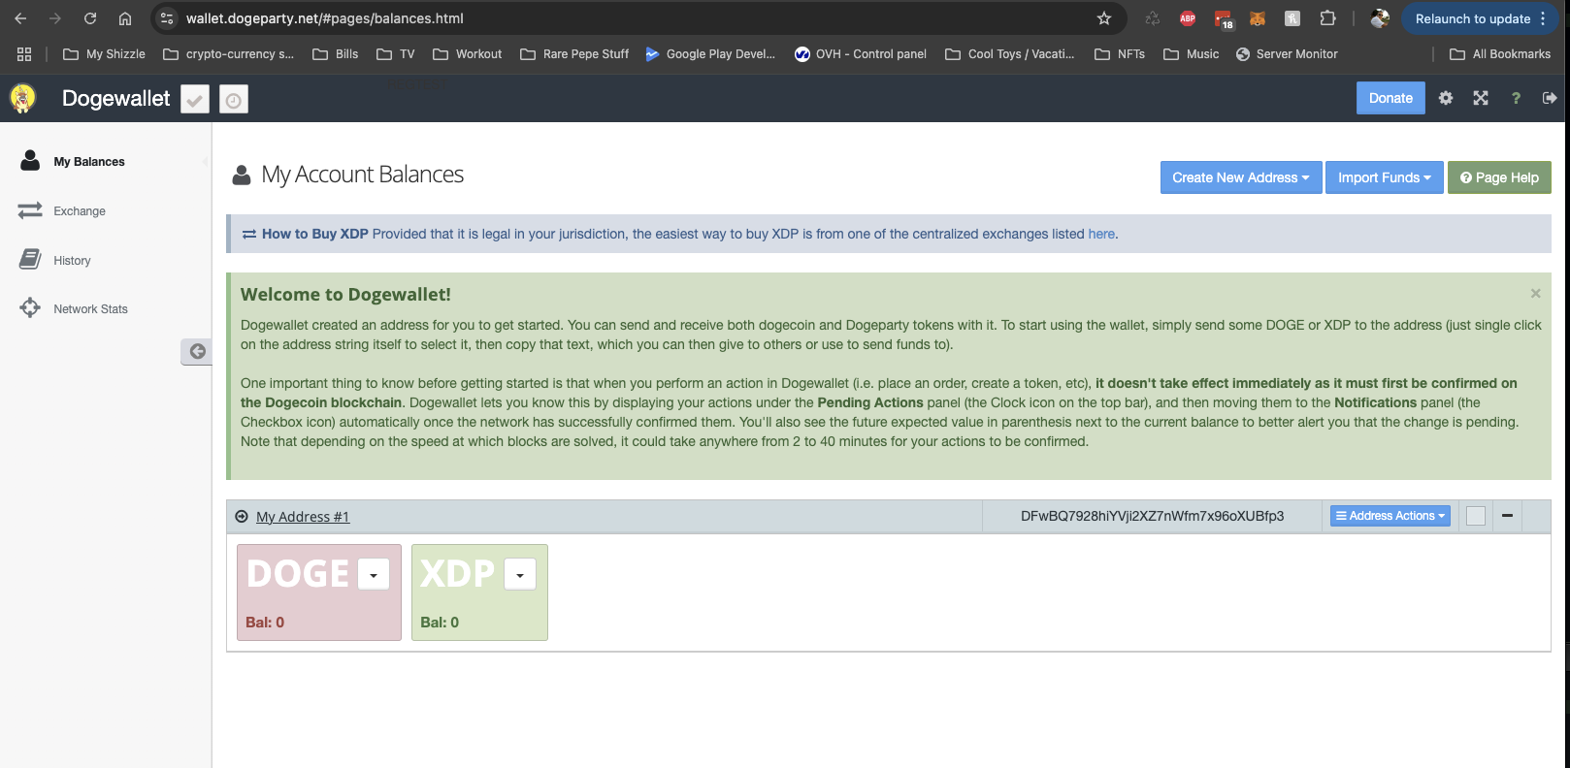1570x768 pixels.
Task: Open Adblock Plus extension icon
Action: pos(1188,18)
